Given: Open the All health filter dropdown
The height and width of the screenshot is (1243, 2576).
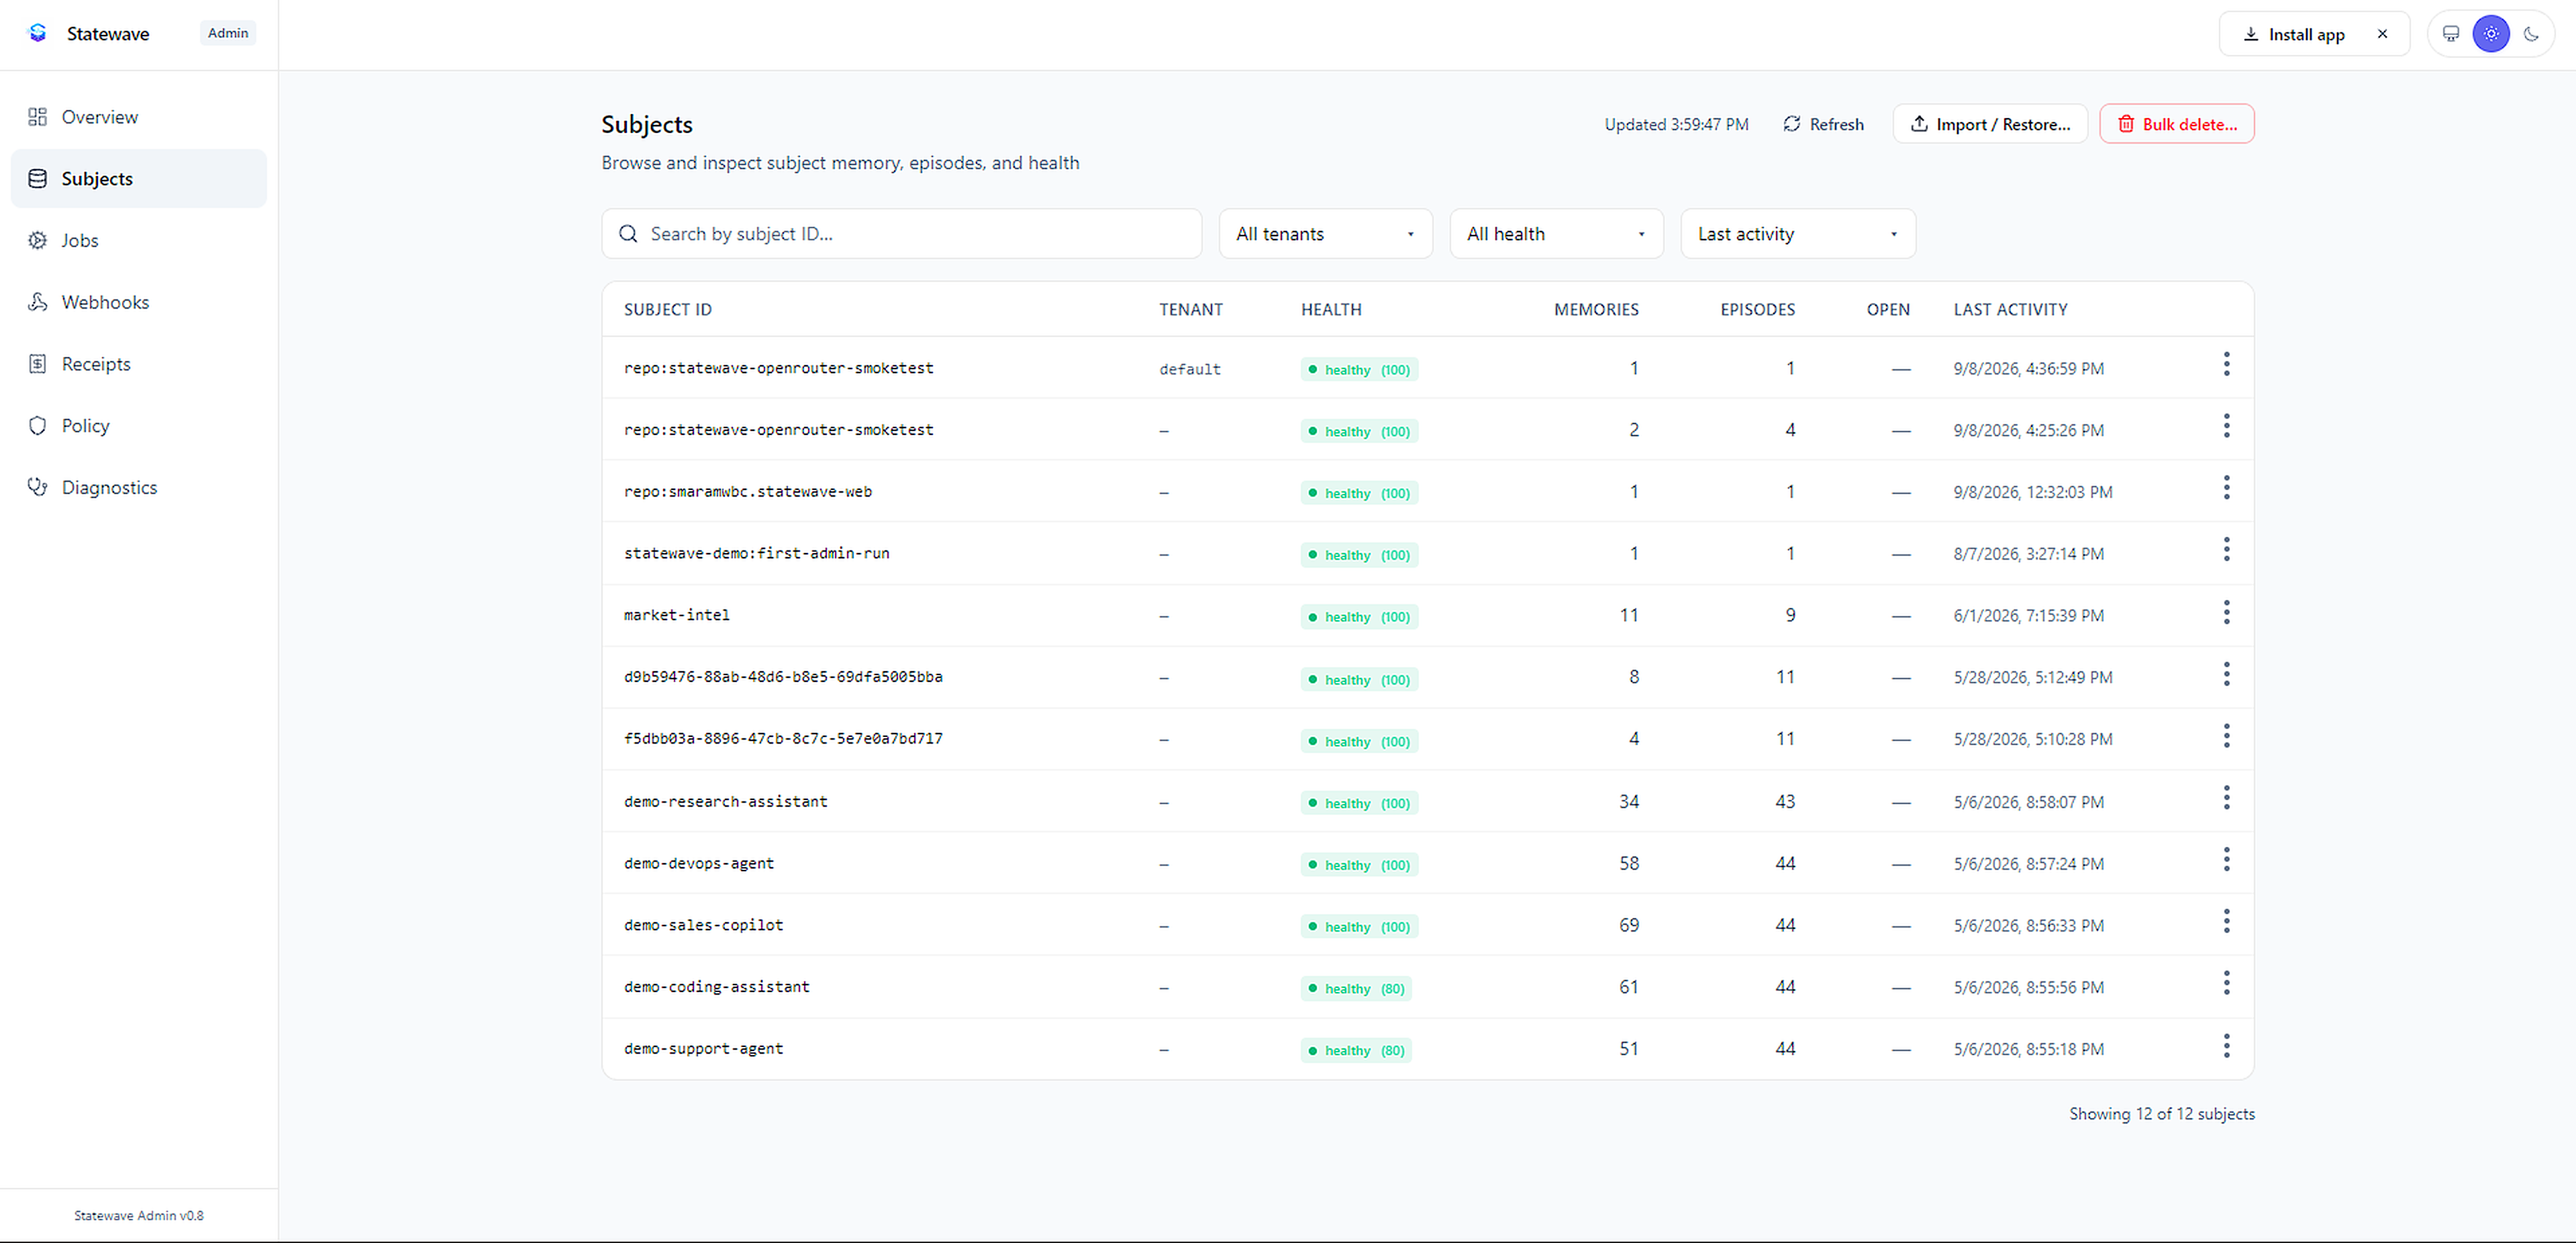Looking at the screenshot, I should point(1557,234).
